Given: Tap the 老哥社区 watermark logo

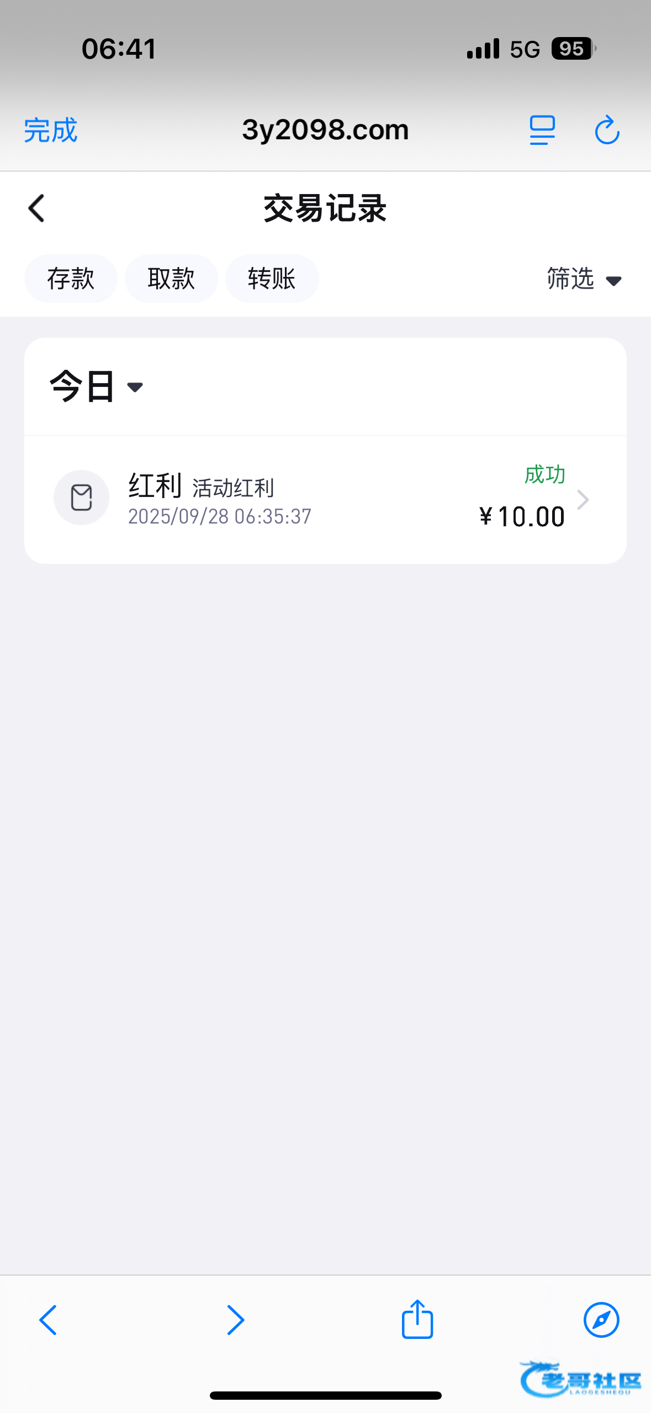Looking at the screenshot, I should (x=580, y=1379).
